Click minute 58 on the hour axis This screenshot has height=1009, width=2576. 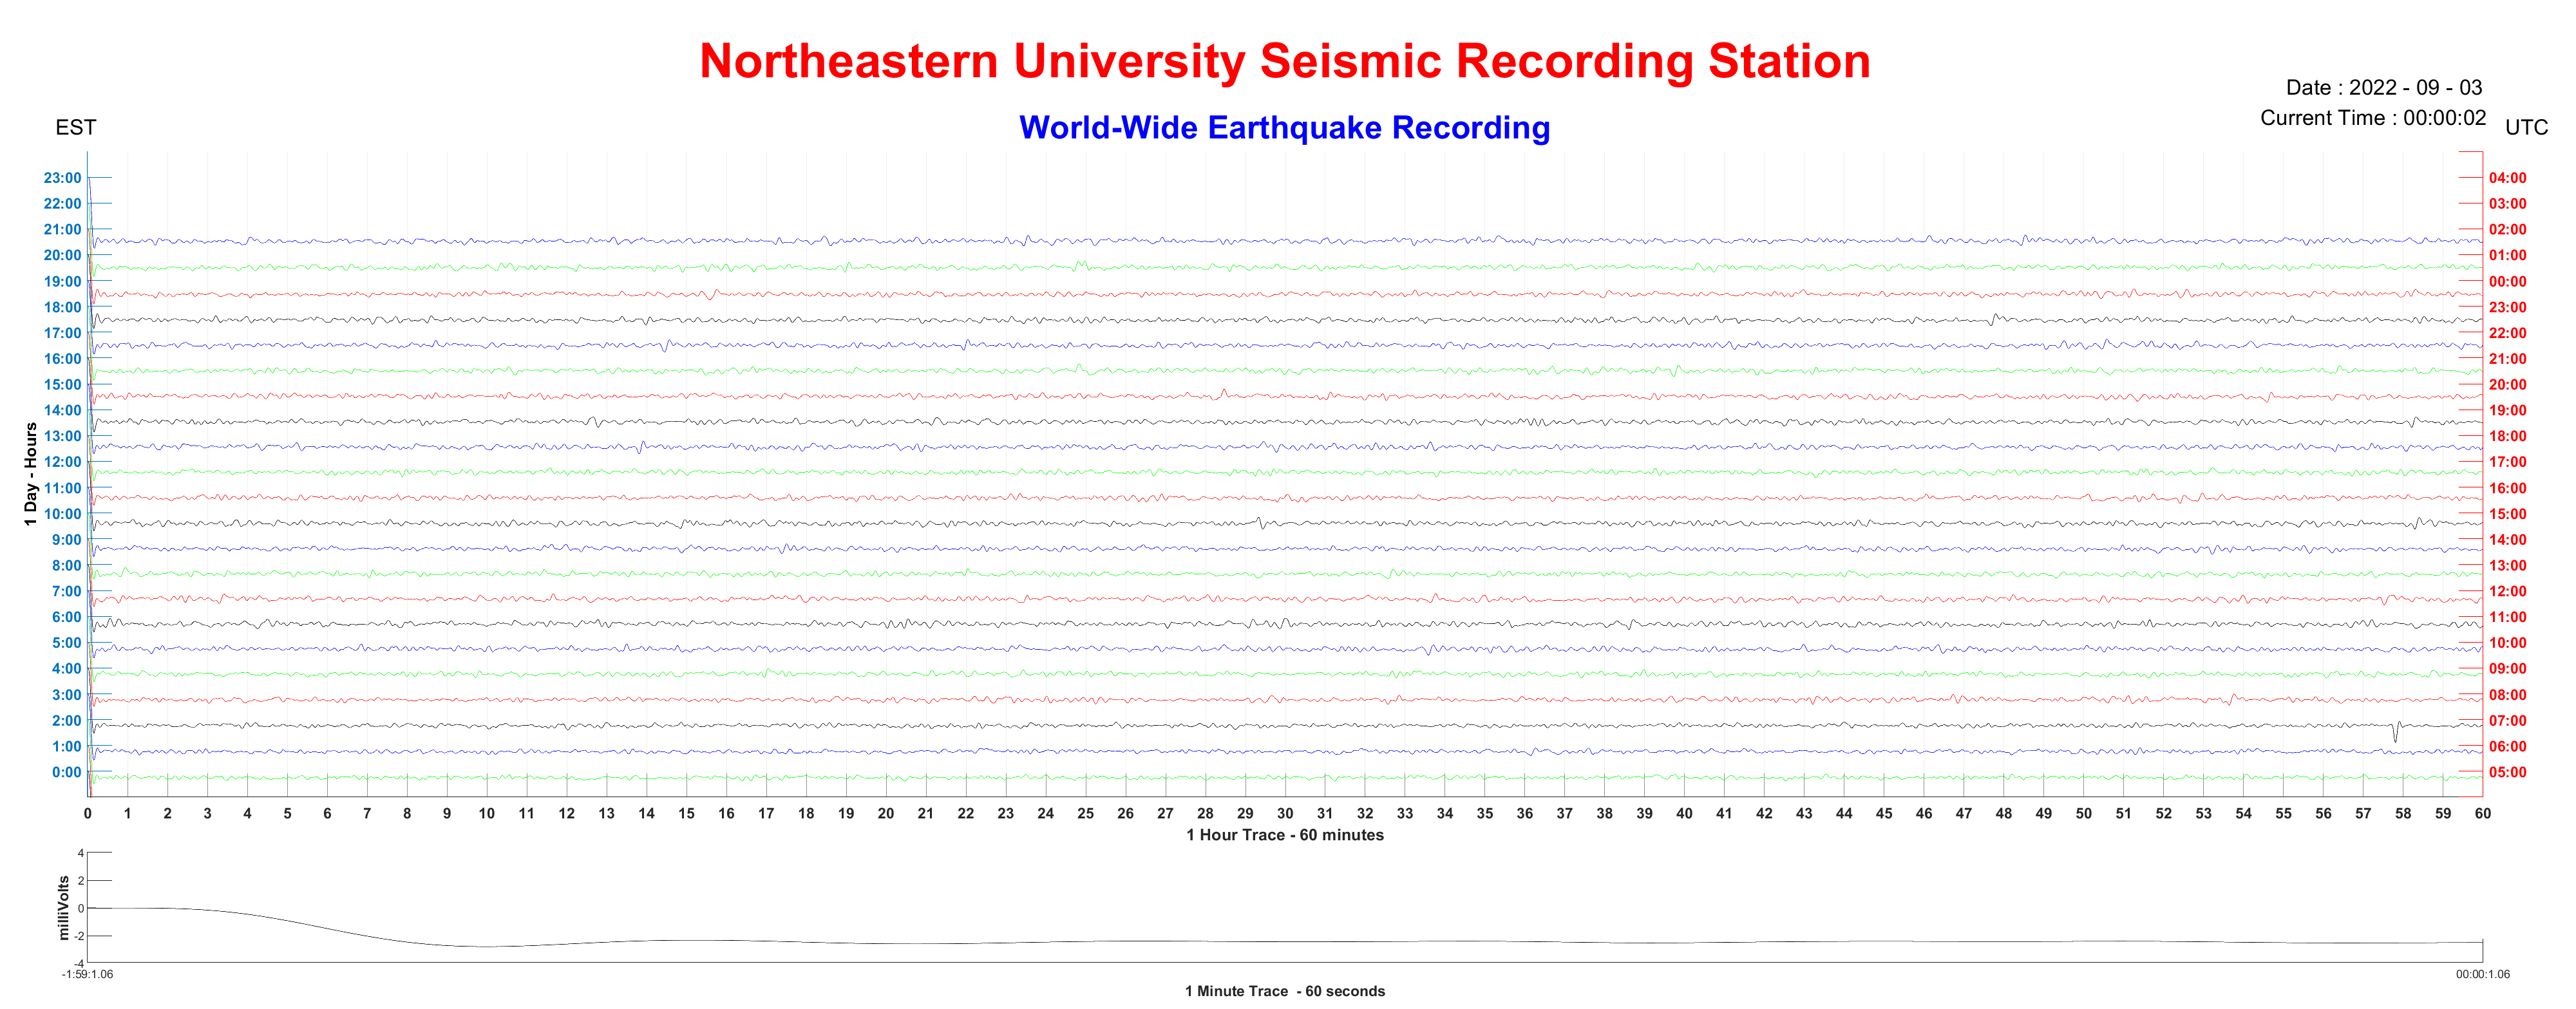pos(2403,813)
